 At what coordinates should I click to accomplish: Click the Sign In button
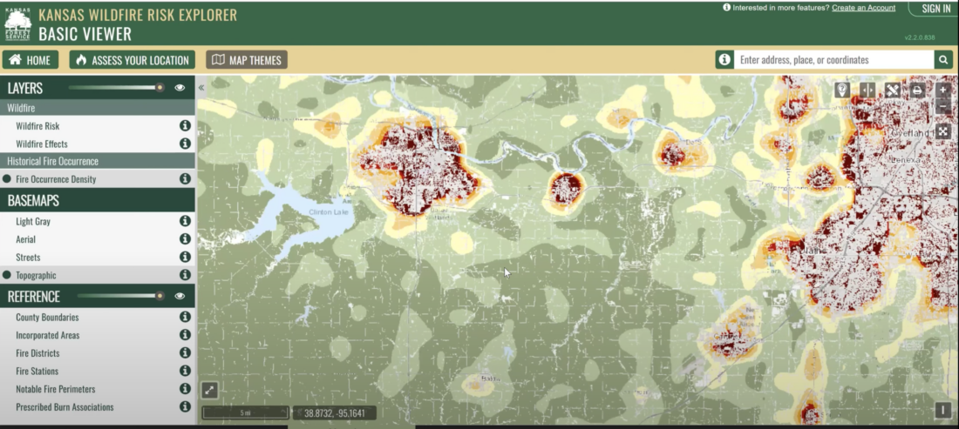935,9
